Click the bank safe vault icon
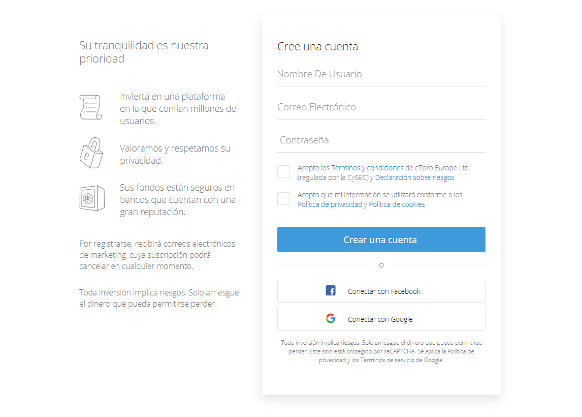The height and width of the screenshot is (417, 582). pyautogui.click(x=92, y=198)
